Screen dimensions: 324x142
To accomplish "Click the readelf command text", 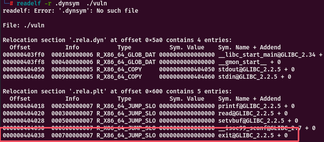I will pyautogui.click(x=31, y=3).
